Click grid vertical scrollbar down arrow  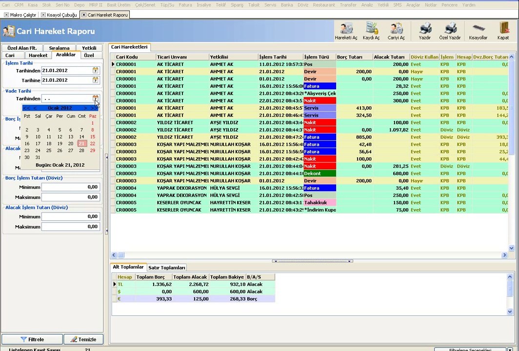tap(511, 248)
